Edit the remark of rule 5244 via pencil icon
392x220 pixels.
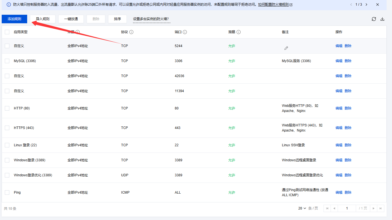286,48
